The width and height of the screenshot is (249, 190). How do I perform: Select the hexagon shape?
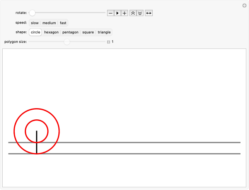pos(51,32)
